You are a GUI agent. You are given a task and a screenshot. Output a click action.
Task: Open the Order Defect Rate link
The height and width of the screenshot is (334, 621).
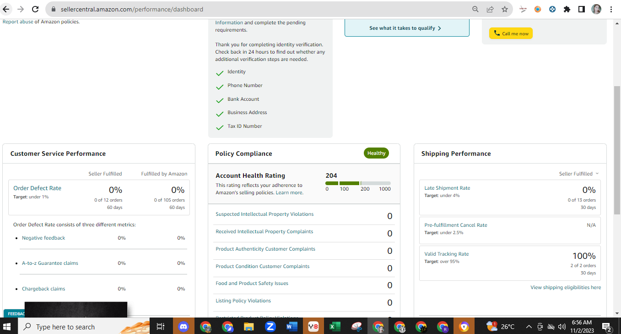[x=37, y=188]
